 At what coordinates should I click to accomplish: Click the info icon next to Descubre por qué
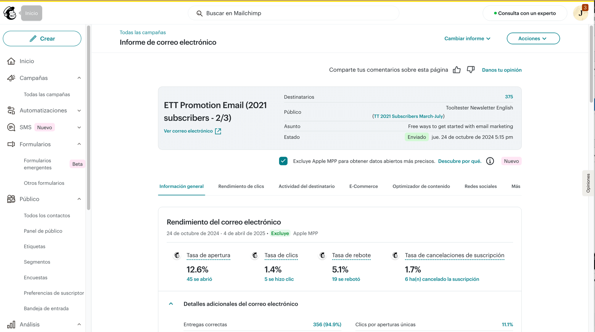click(490, 161)
